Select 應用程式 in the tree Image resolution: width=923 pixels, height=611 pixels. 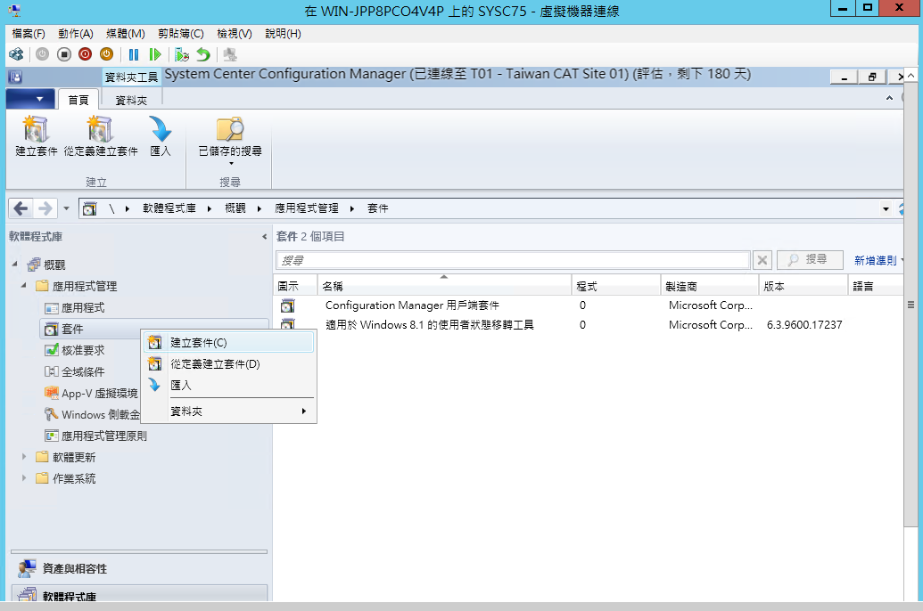pos(75,307)
